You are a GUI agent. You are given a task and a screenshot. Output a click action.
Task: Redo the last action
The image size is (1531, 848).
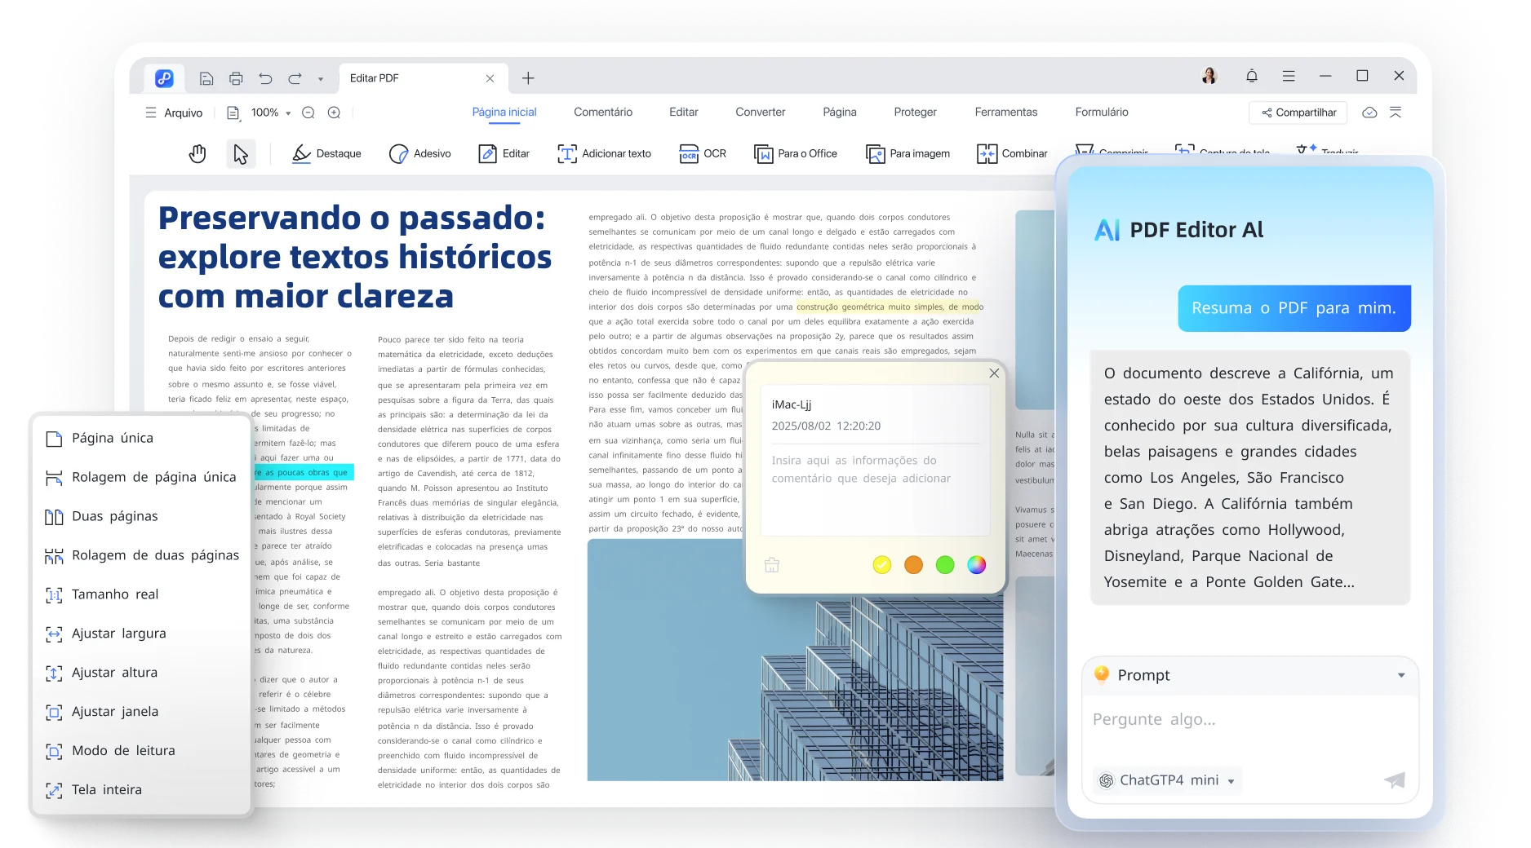pos(295,78)
